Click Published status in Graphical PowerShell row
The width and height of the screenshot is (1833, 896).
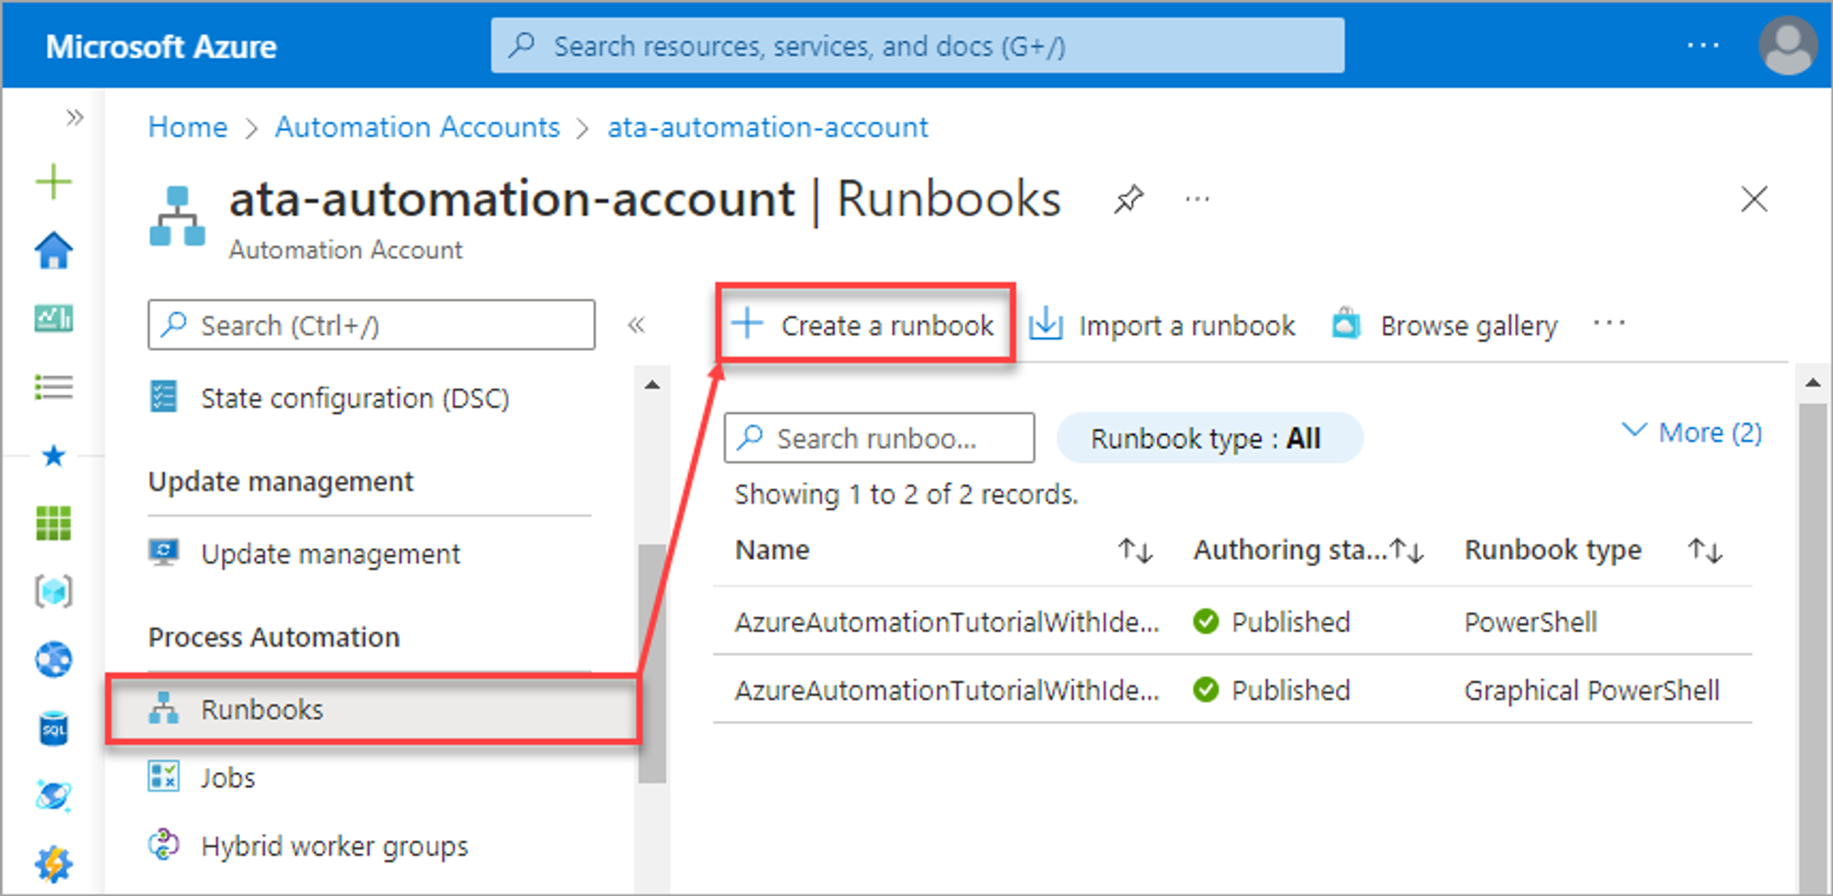(1272, 690)
